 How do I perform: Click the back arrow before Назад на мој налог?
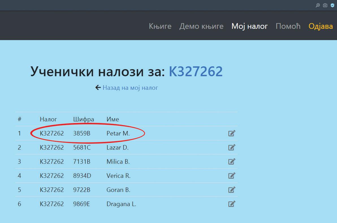pos(98,88)
